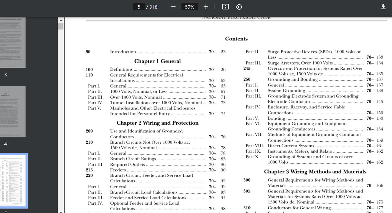
Task: Download the PDF document
Action: pos(383,6)
